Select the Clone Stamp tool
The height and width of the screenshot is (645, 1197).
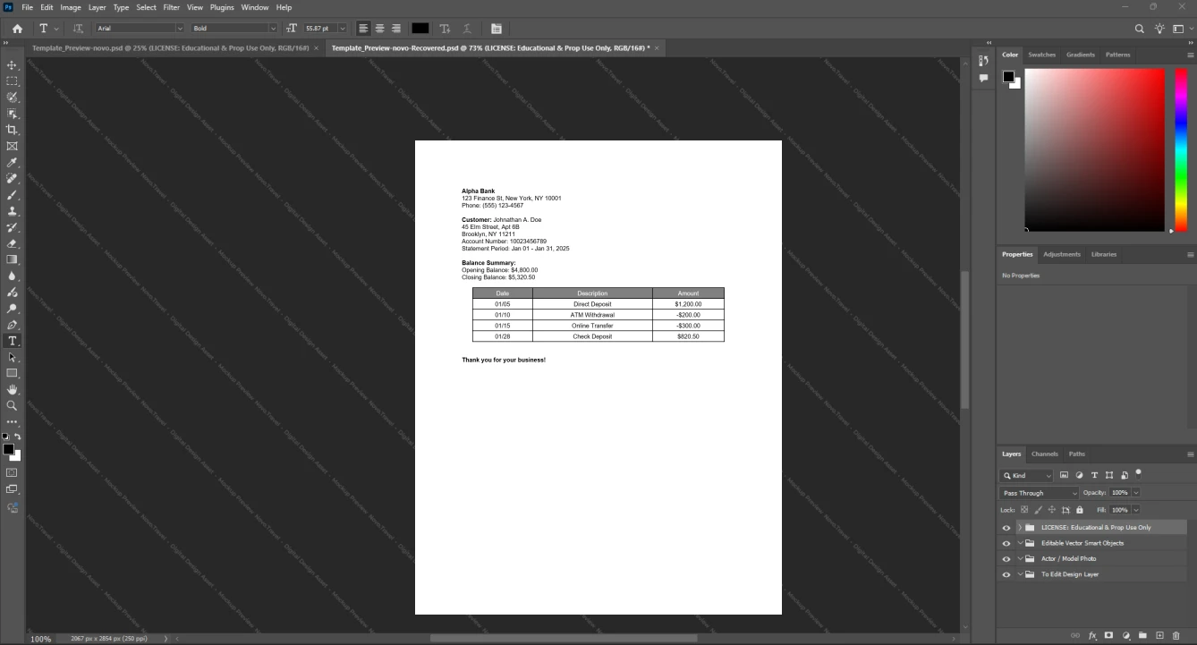tap(12, 211)
